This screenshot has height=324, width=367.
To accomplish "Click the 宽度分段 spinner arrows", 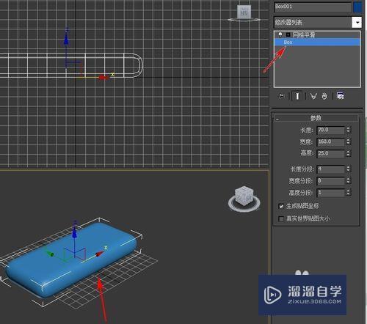I will (x=348, y=181).
